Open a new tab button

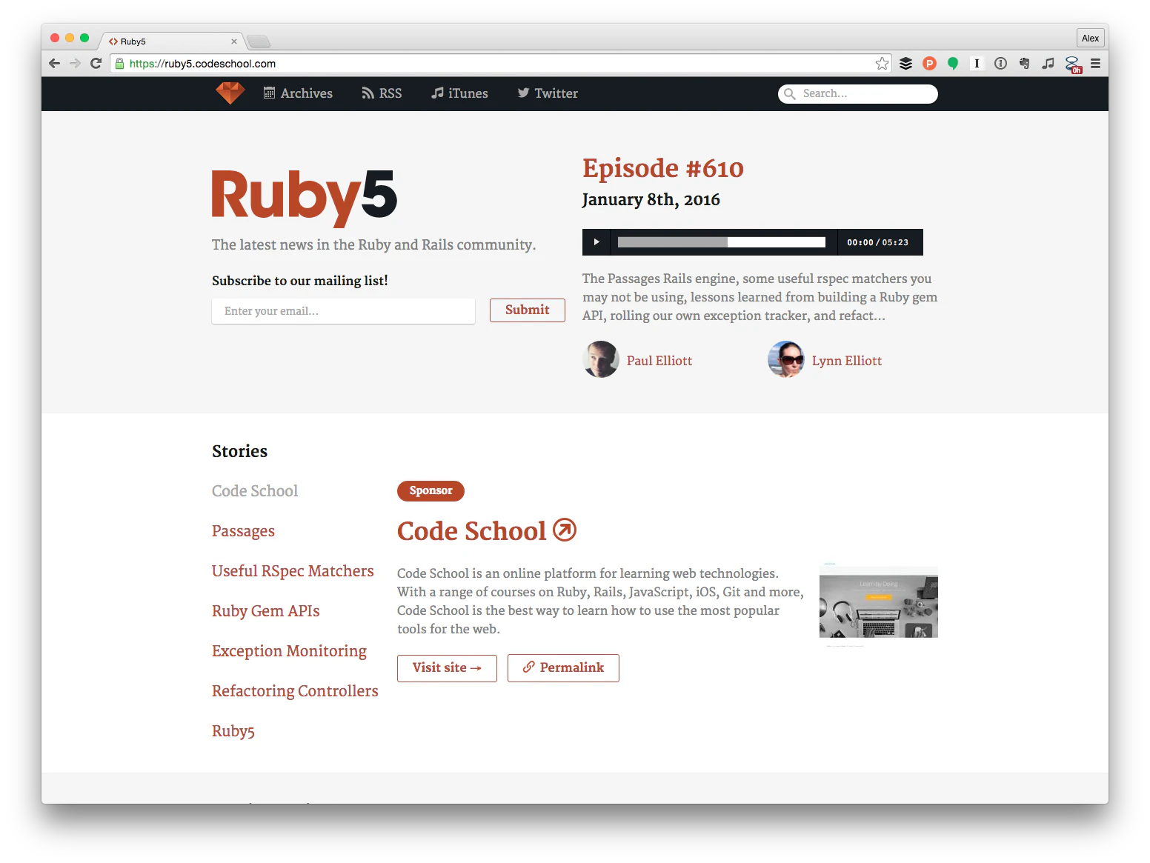point(259,41)
